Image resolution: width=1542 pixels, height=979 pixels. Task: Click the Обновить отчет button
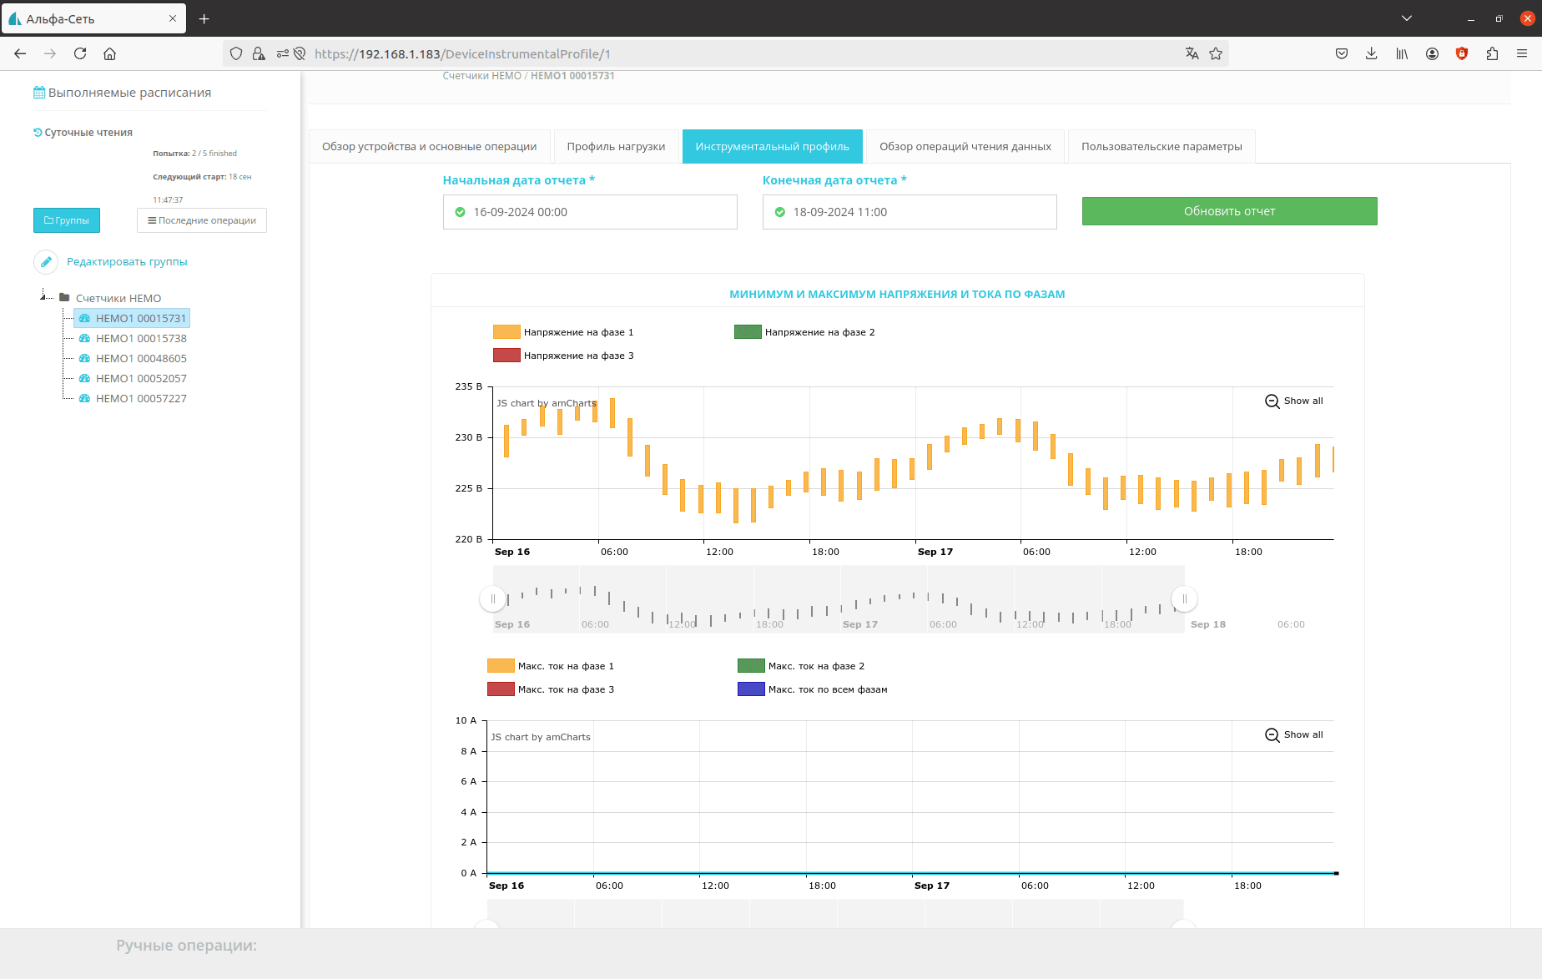pyautogui.click(x=1229, y=211)
